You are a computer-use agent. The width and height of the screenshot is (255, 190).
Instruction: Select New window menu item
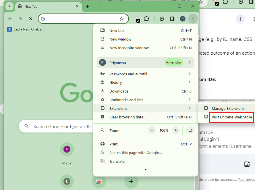pos(146,39)
